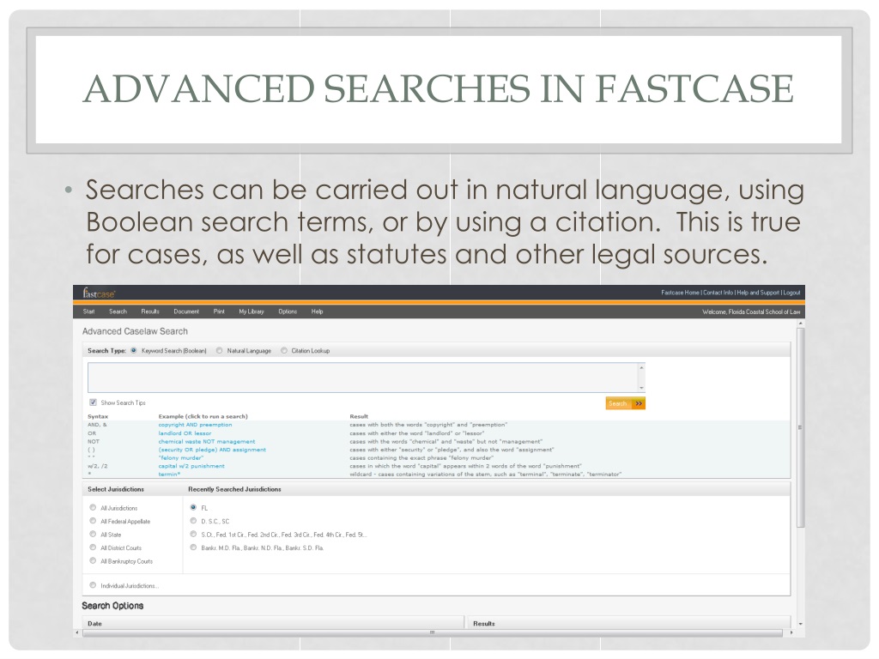This screenshot has width=879, height=659.
Task: Toggle Show Search Tips checkbox
Action: (93, 402)
